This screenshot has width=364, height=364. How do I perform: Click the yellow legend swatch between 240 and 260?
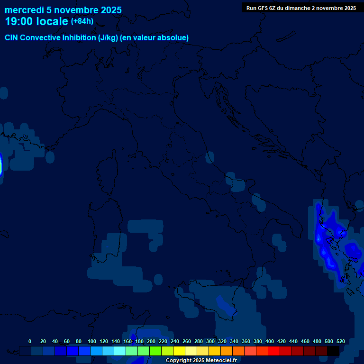point(179,351)
